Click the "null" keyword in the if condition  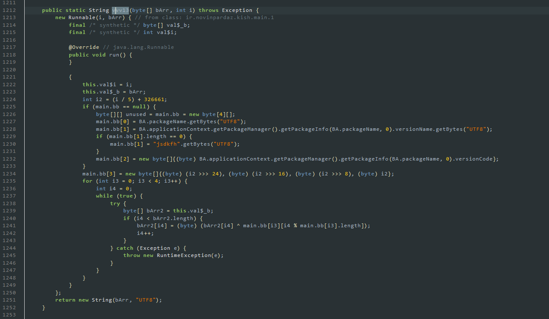[x=140, y=107]
